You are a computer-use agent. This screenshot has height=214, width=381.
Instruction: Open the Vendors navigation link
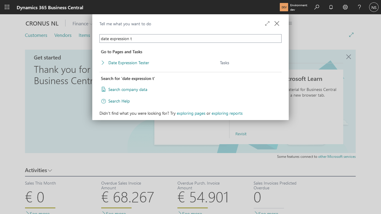pos(63,35)
